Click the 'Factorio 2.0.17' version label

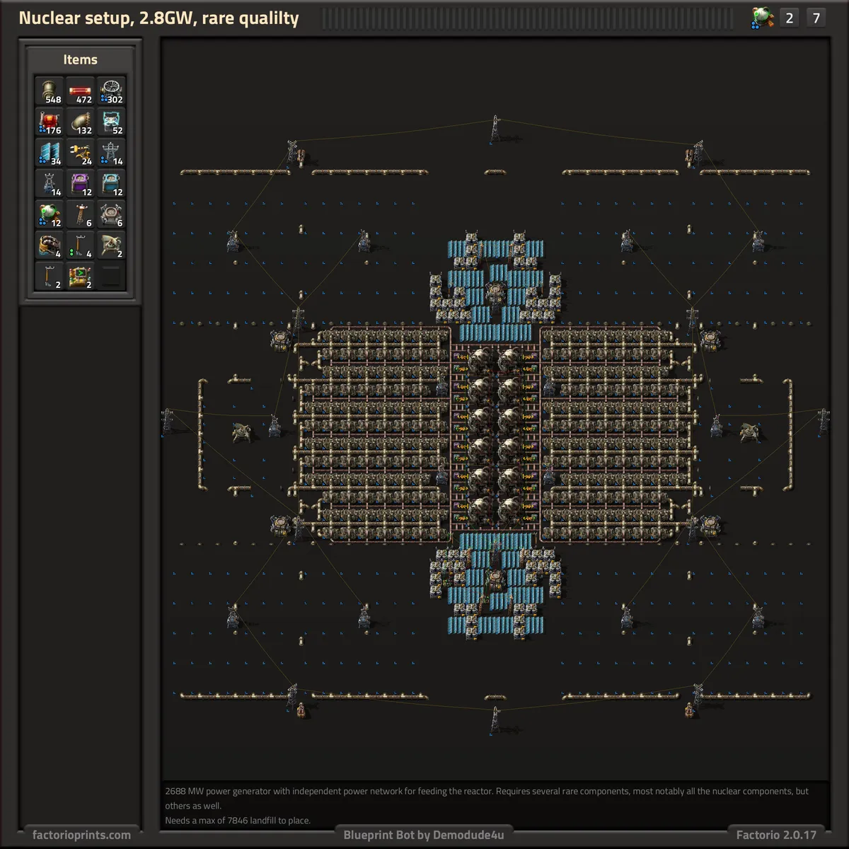(776, 835)
